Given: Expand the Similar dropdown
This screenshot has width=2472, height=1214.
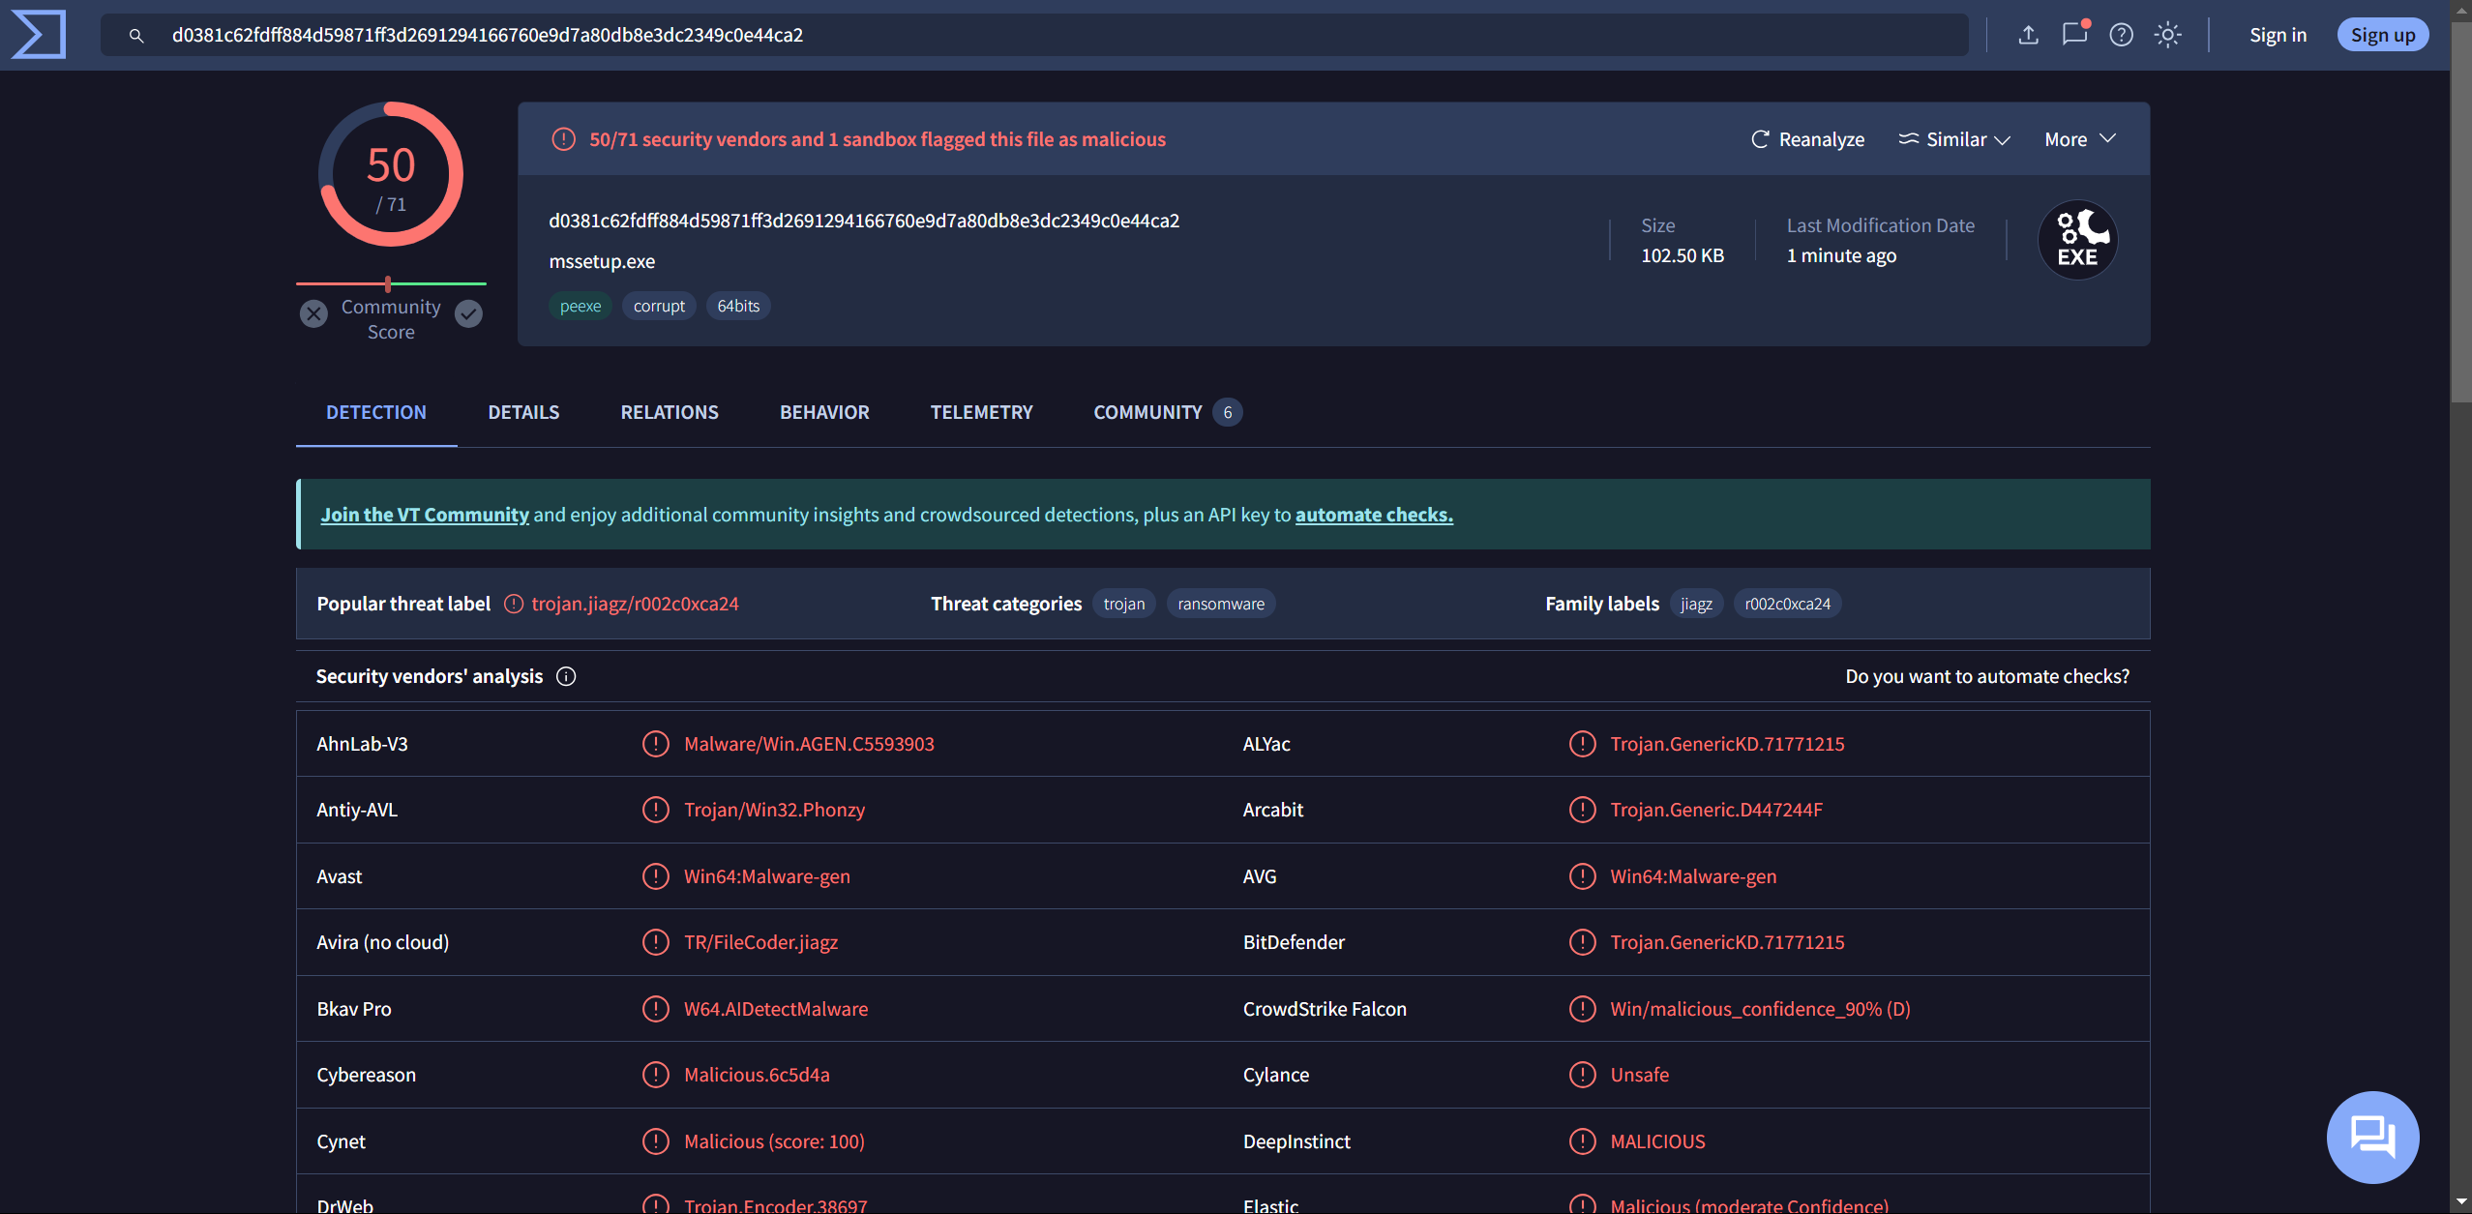Looking at the screenshot, I should click(x=1954, y=139).
